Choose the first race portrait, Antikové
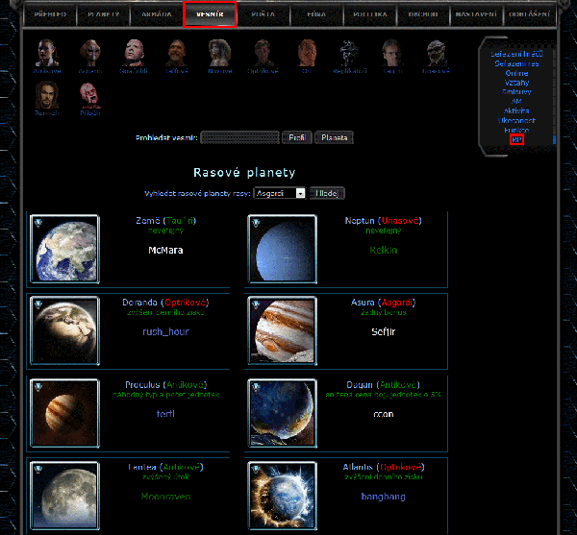 point(48,52)
